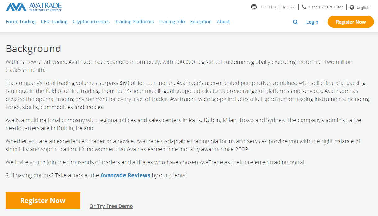Click the globe language icon
The image size is (378, 216).
(352, 7)
